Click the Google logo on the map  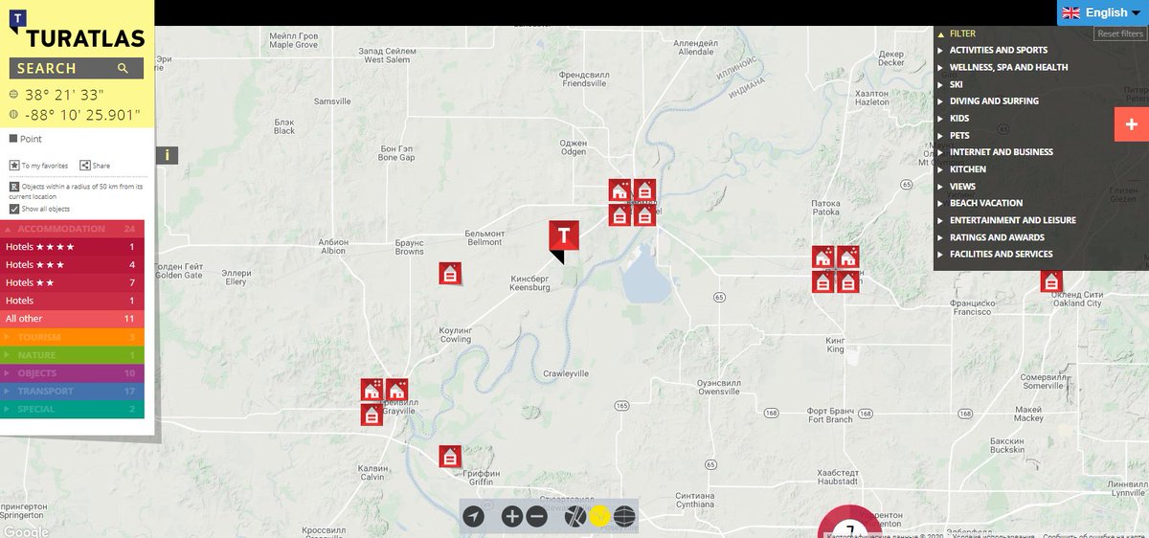click(25, 531)
